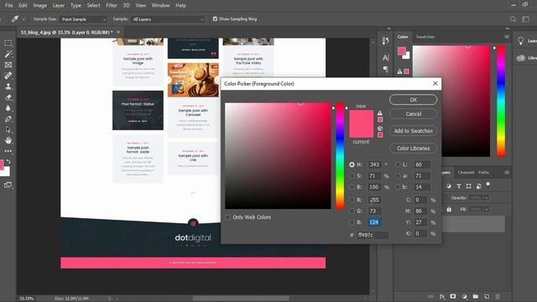This screenshot has width=537, height=302.
Task: Filter layers by type 'T' icon
Action: [459, 186]
